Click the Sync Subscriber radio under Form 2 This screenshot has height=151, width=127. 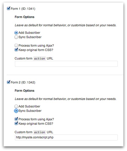(16, 111)
